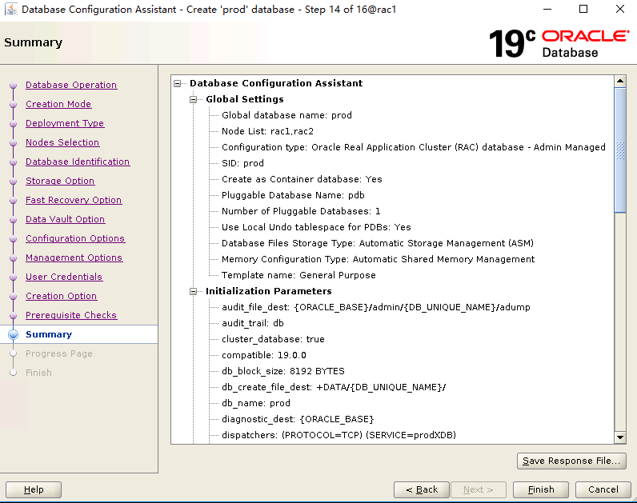Select the dispatchers PROTOCOL=TCP row
The height and width of the screenshot is (503, 637).
coord(339,435)
